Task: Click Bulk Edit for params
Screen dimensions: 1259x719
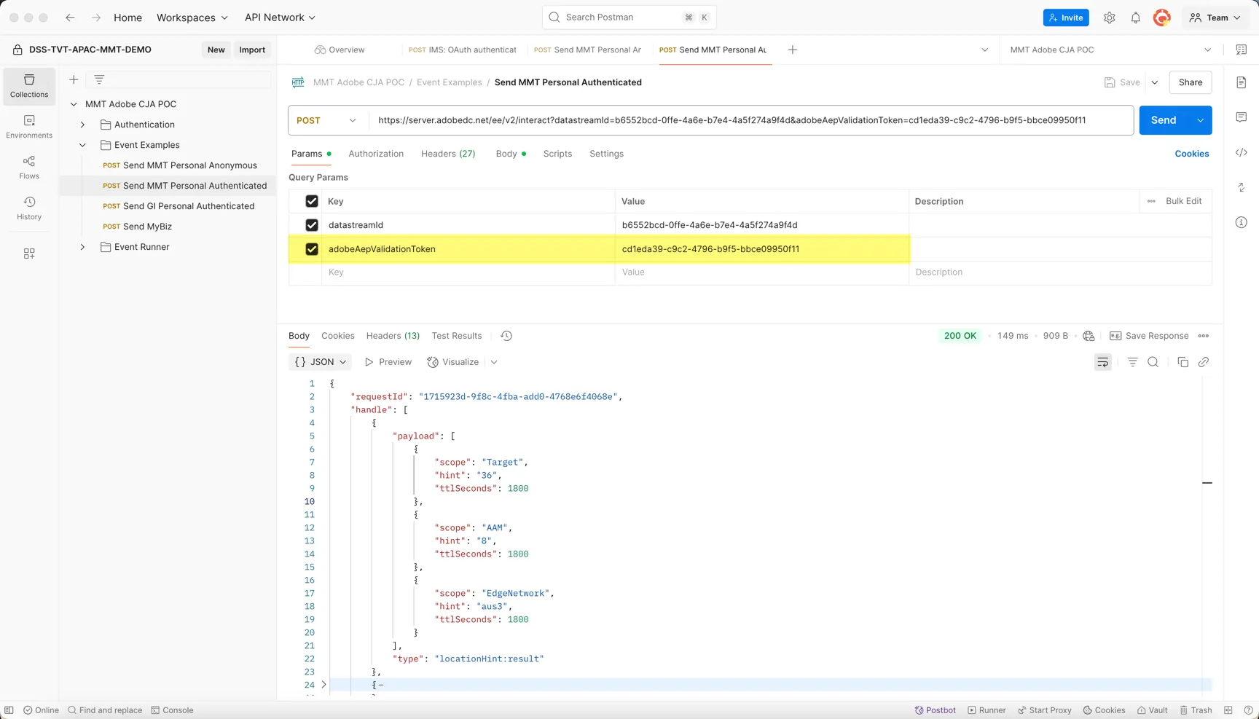Action: pos(1184,201)
